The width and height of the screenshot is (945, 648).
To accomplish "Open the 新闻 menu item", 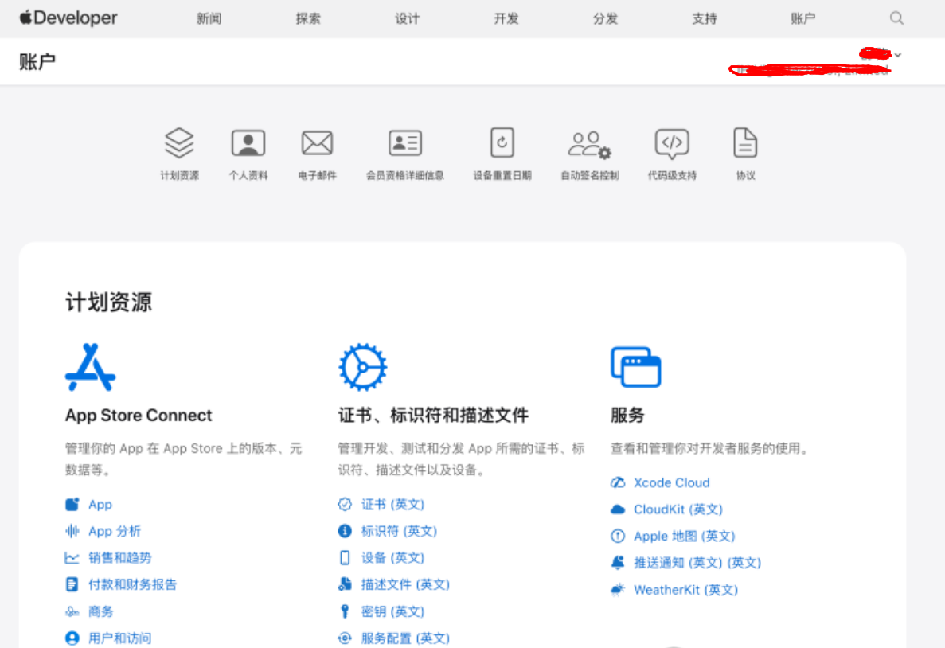I will pyautogui.click(x=209, y=18).
